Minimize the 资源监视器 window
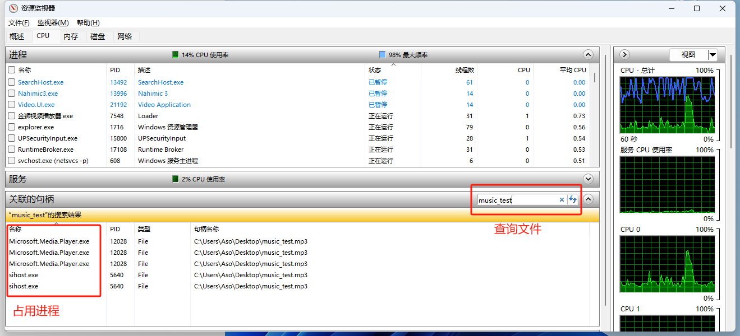740x336 pixels. (x=670, y=8)
